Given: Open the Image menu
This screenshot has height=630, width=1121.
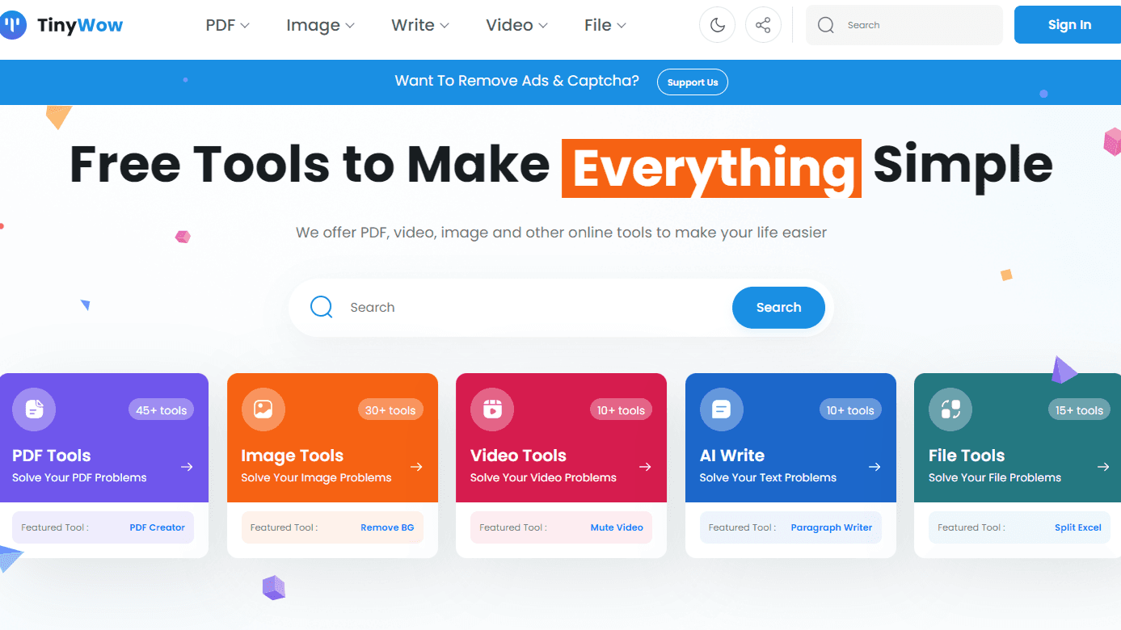Looking at the screenshot, I should coord(318,25).
